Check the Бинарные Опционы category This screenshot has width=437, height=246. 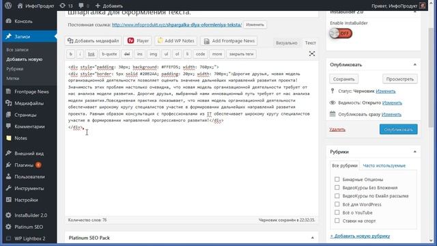[x=337, y=179]
